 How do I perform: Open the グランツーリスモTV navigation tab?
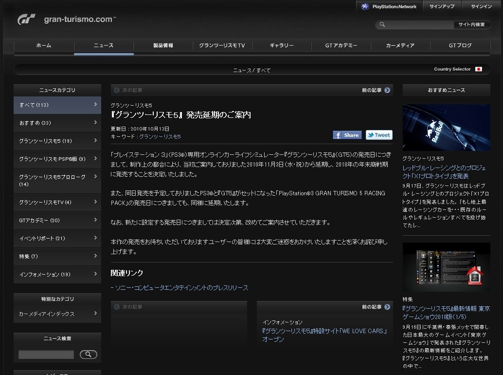[222, 46]
